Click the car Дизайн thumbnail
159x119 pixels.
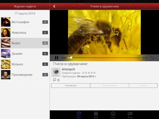(x=6, y=54)
